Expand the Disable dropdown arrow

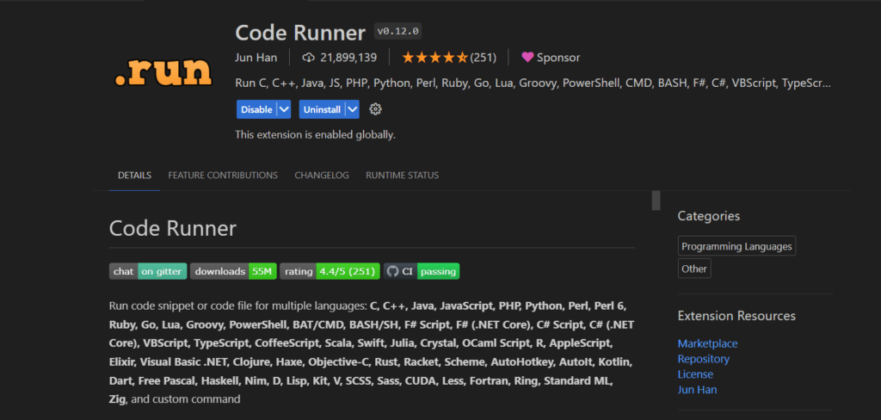click(284, 109)
